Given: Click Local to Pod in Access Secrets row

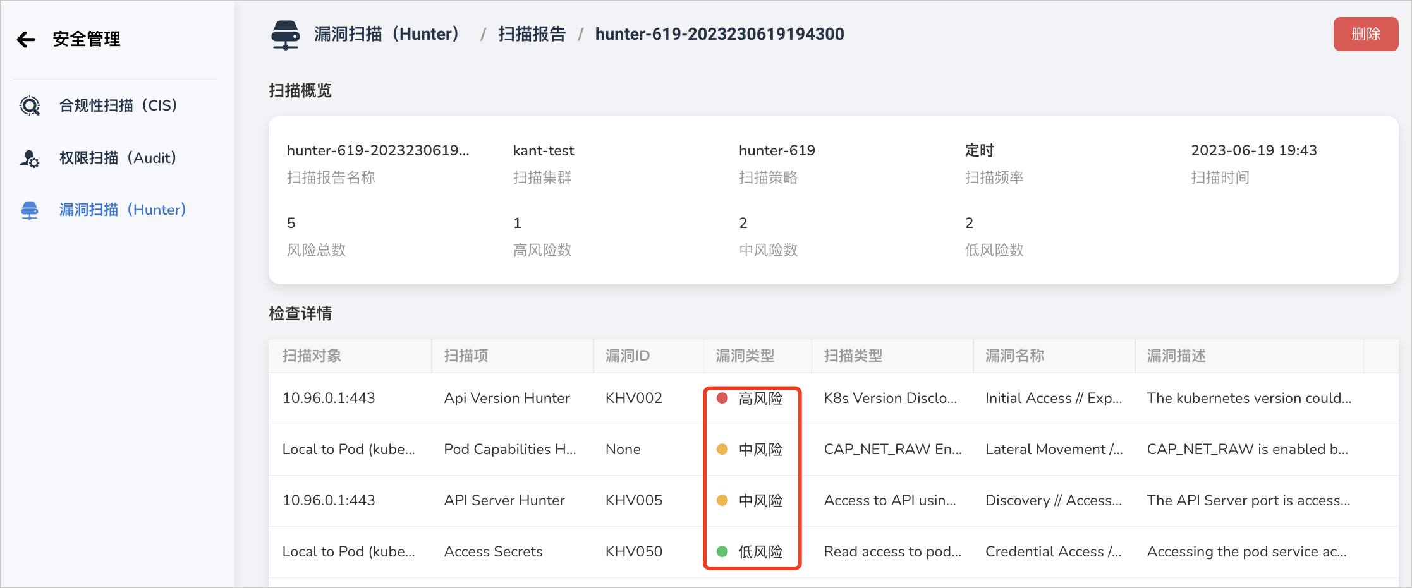Looking at the screenshot, I should [x=348, y=551].
